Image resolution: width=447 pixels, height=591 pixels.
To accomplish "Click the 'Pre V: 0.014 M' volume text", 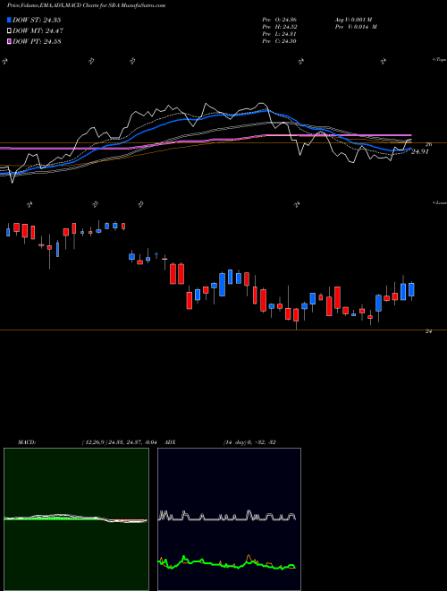I will coord(356,27).
